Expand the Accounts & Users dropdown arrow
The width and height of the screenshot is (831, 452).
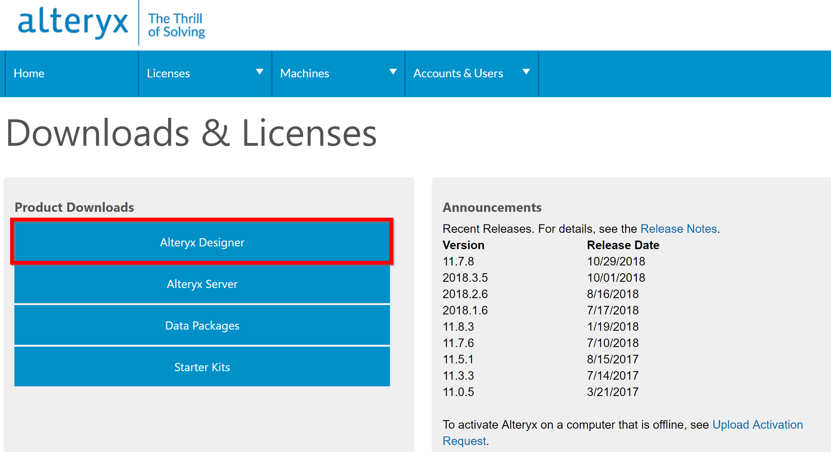coord(526,72)
